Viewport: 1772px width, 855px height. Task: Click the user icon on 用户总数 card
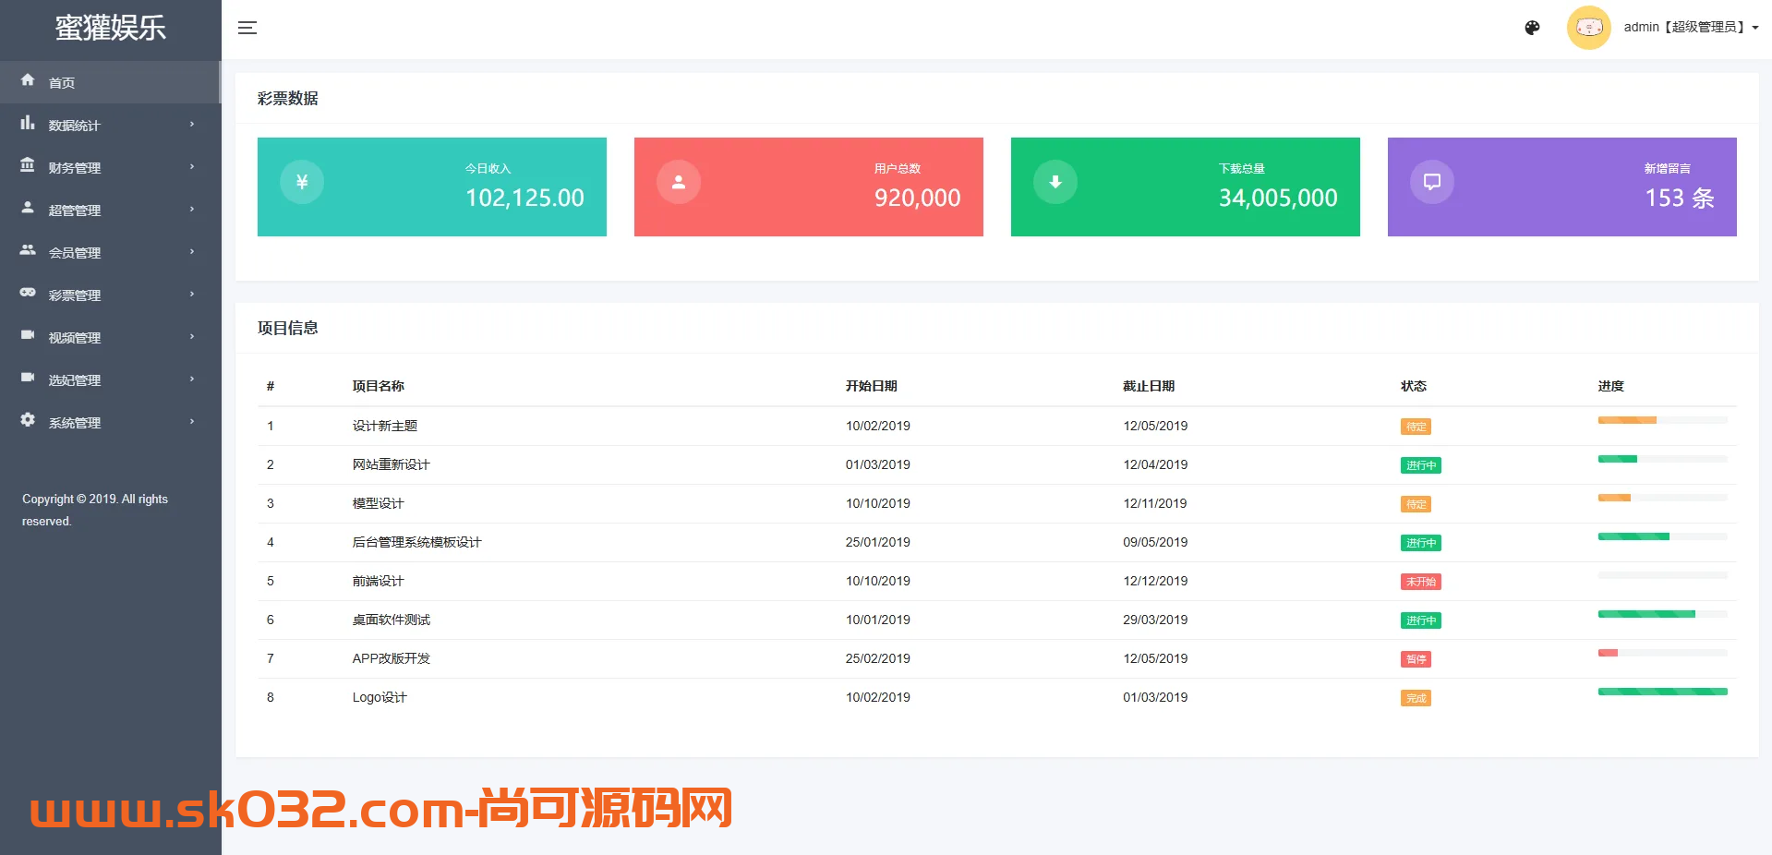coord(679,182)
